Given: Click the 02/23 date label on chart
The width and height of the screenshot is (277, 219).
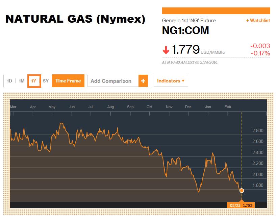Looking at the screenshot, I should pyautogui.click(x=235, y=205).
